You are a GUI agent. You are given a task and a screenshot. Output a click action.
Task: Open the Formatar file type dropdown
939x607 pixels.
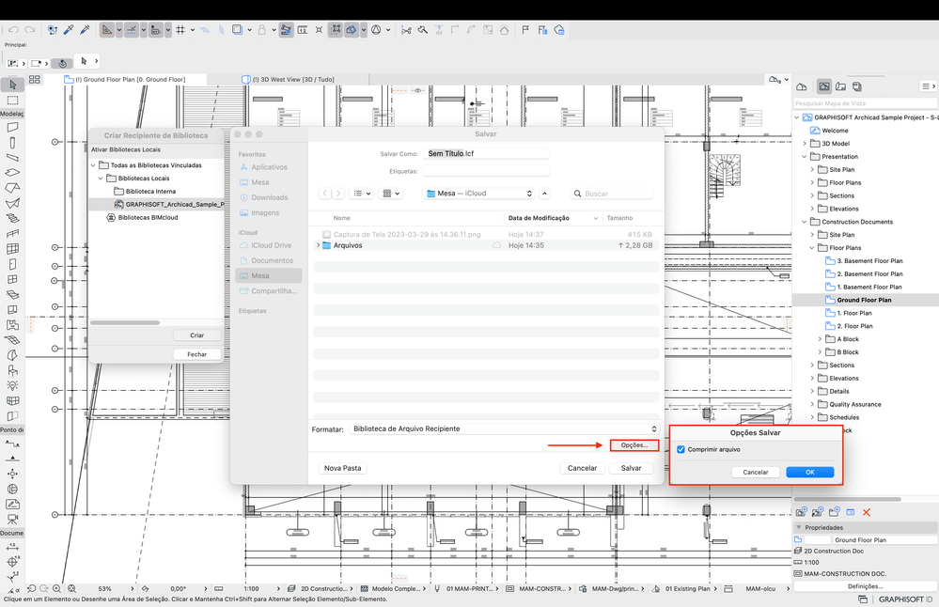504,428
